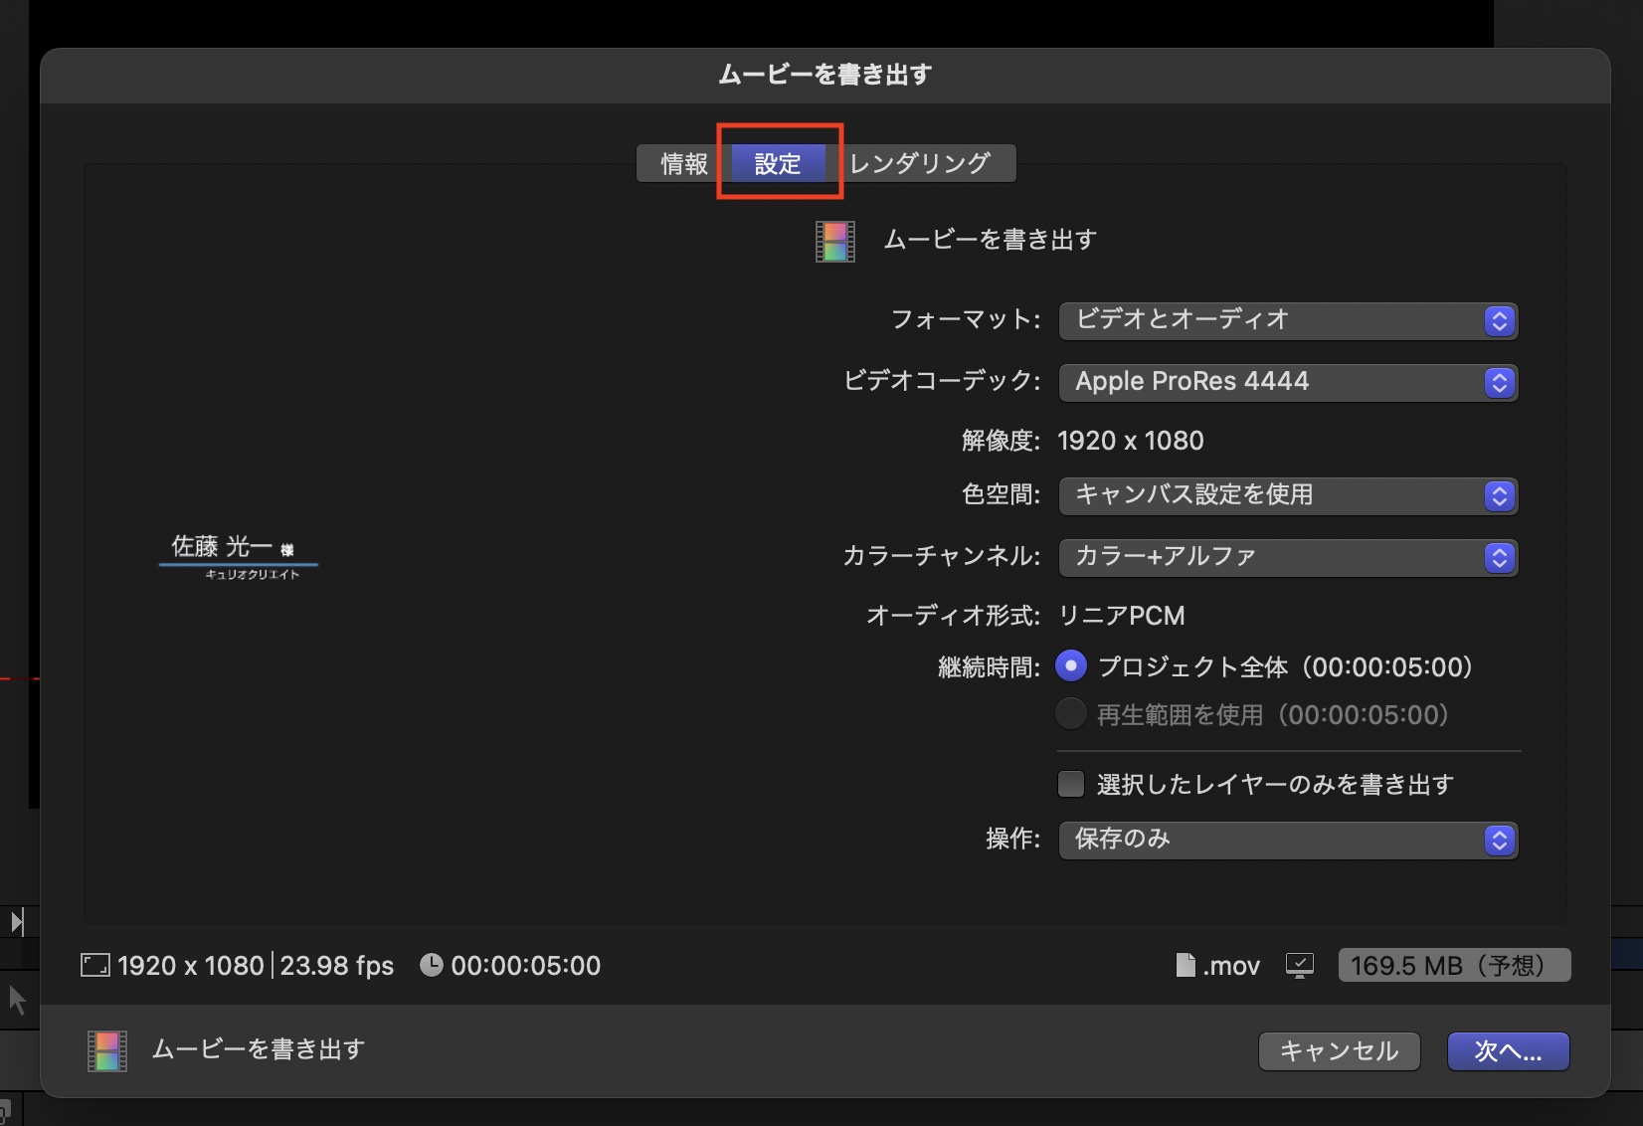The width and height of the screenshot is (1643, 1126).
Task: Click the .mov file document icon
Action: (1186, 965)
